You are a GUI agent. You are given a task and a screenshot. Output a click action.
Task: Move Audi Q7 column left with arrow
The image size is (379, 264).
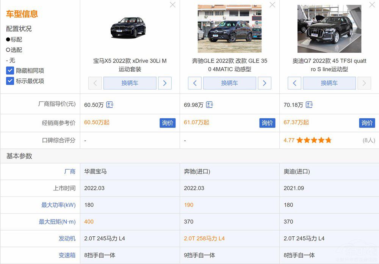(294, 83)
